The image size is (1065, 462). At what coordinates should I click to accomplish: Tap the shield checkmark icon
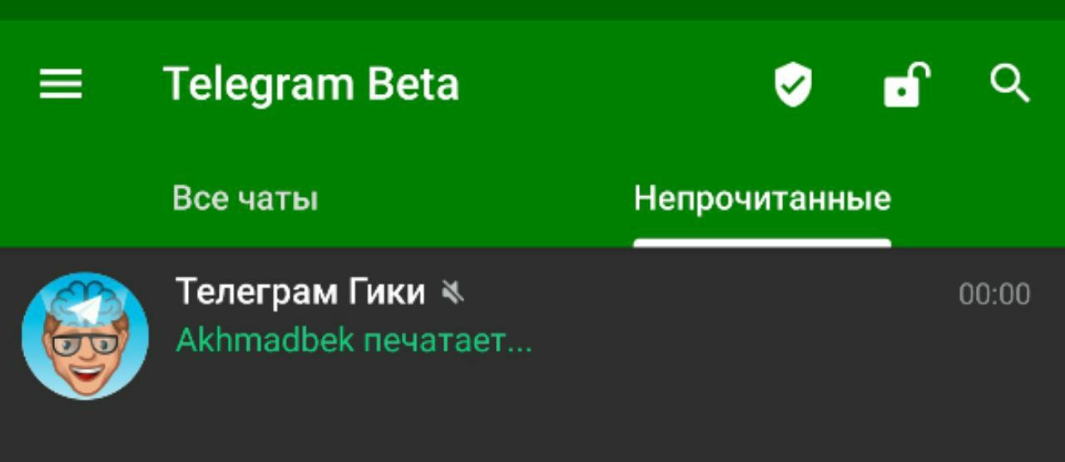(793, 86)
